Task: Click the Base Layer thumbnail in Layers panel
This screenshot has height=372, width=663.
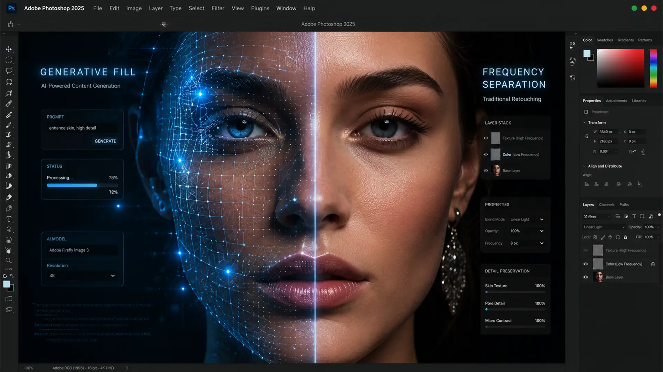Action: pyautogui.click(x=598, y=277)
